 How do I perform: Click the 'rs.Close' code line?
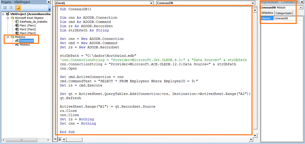(x=68, y=111)
